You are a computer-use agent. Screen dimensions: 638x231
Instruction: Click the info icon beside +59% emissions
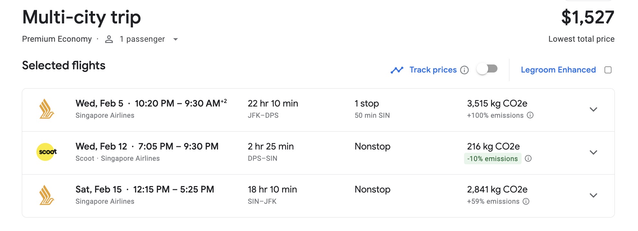click(525, 201)
